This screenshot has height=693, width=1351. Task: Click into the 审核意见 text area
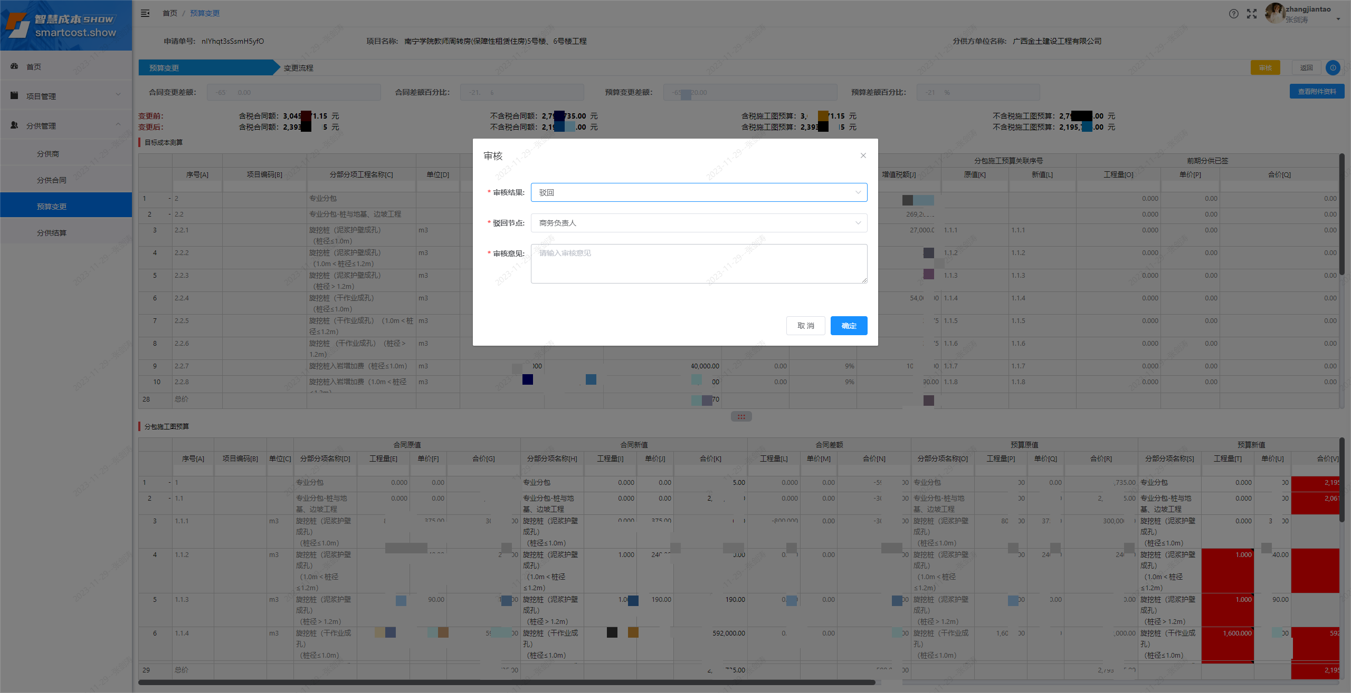pos(699,263)
